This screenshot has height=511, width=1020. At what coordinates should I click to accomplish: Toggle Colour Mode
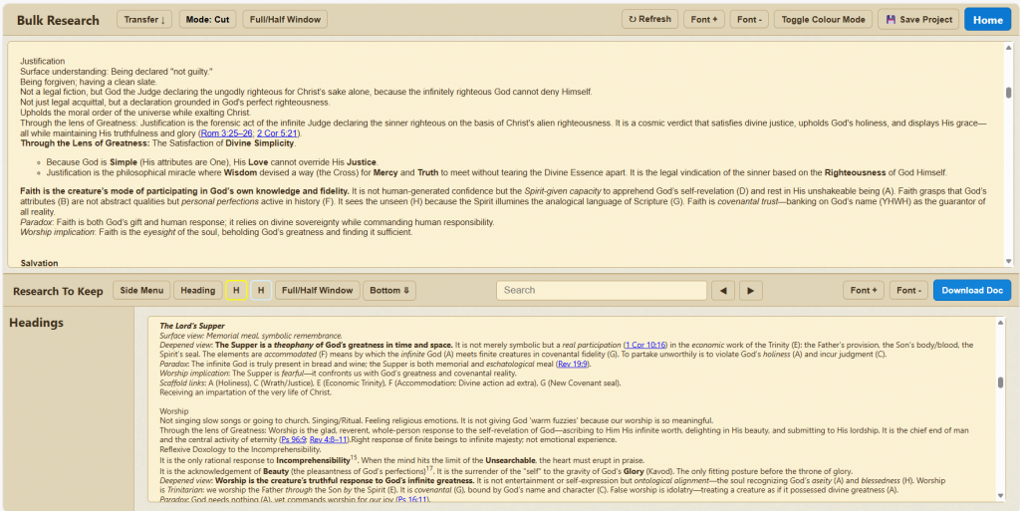coord(823,19)
